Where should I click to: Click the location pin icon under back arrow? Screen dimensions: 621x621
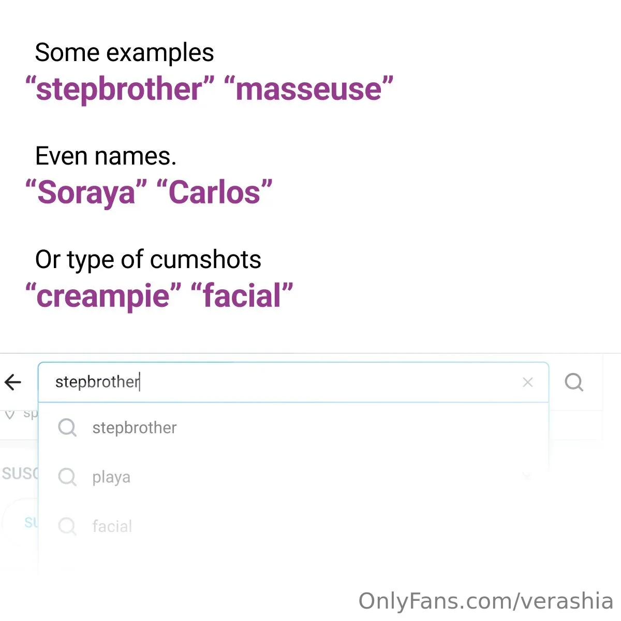click(x=10, y=414)
